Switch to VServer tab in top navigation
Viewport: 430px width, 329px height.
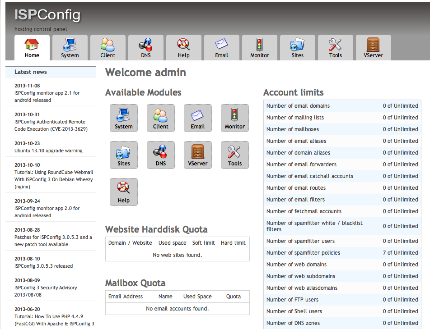pos(373,48)
